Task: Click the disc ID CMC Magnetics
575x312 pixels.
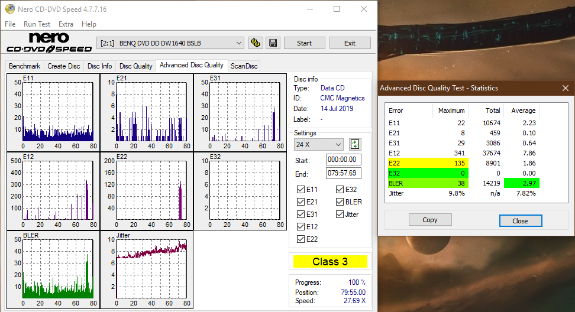Action: 343,98
